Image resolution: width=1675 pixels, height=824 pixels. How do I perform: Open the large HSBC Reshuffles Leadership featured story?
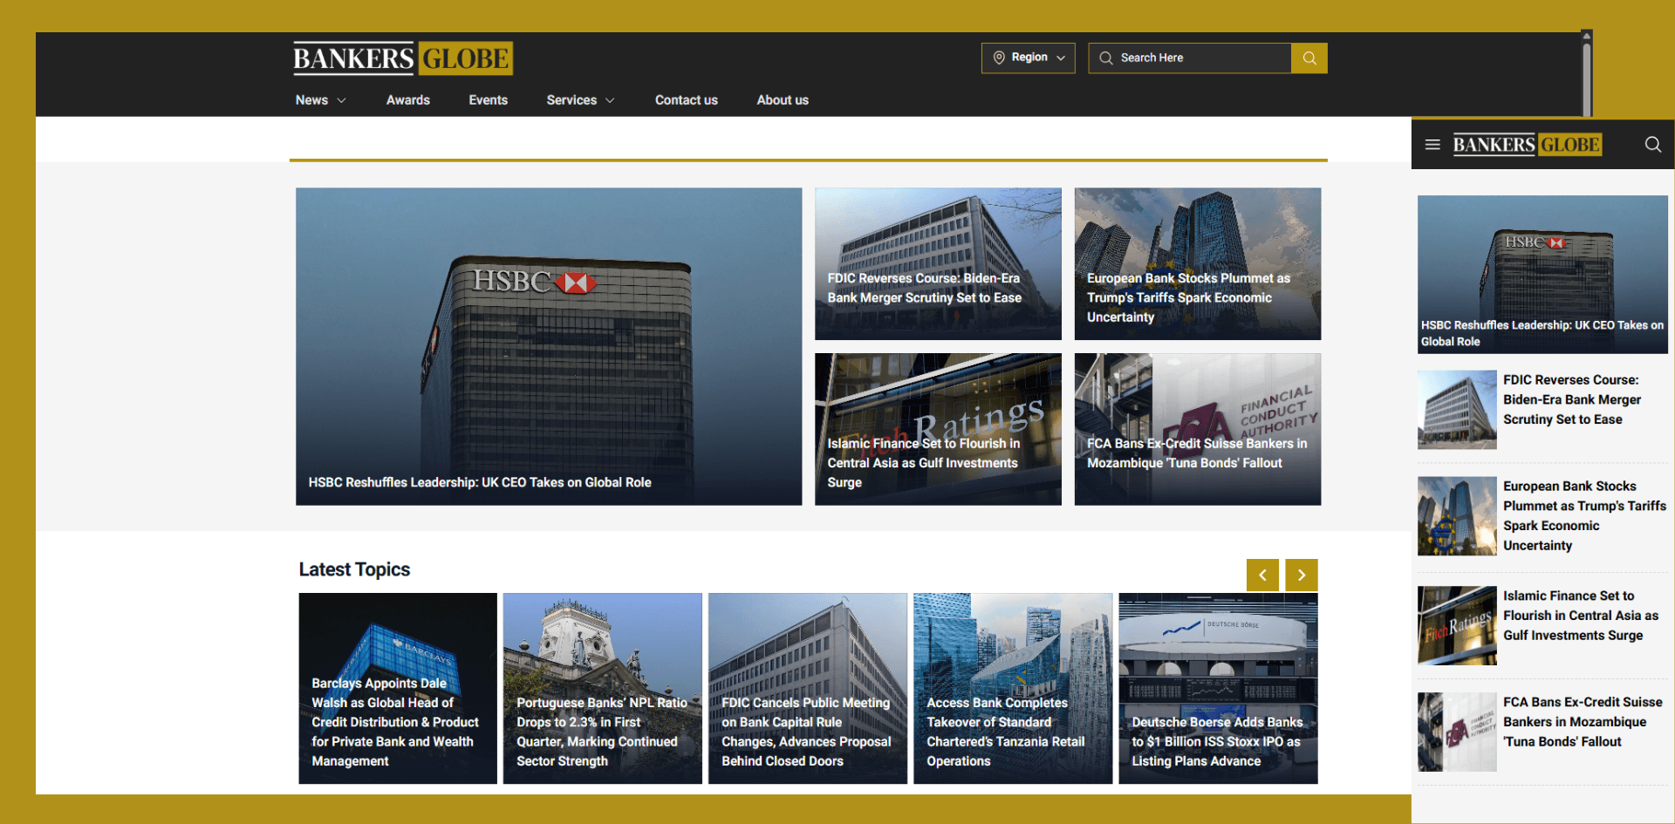[x=549, y=346]
